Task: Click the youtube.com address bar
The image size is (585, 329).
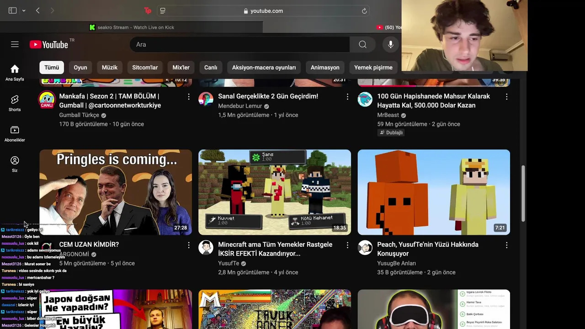Action: point(263,11)
